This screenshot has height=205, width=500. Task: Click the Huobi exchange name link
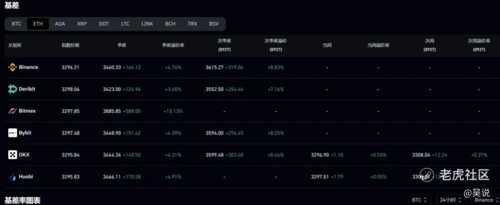click(26, 176)
